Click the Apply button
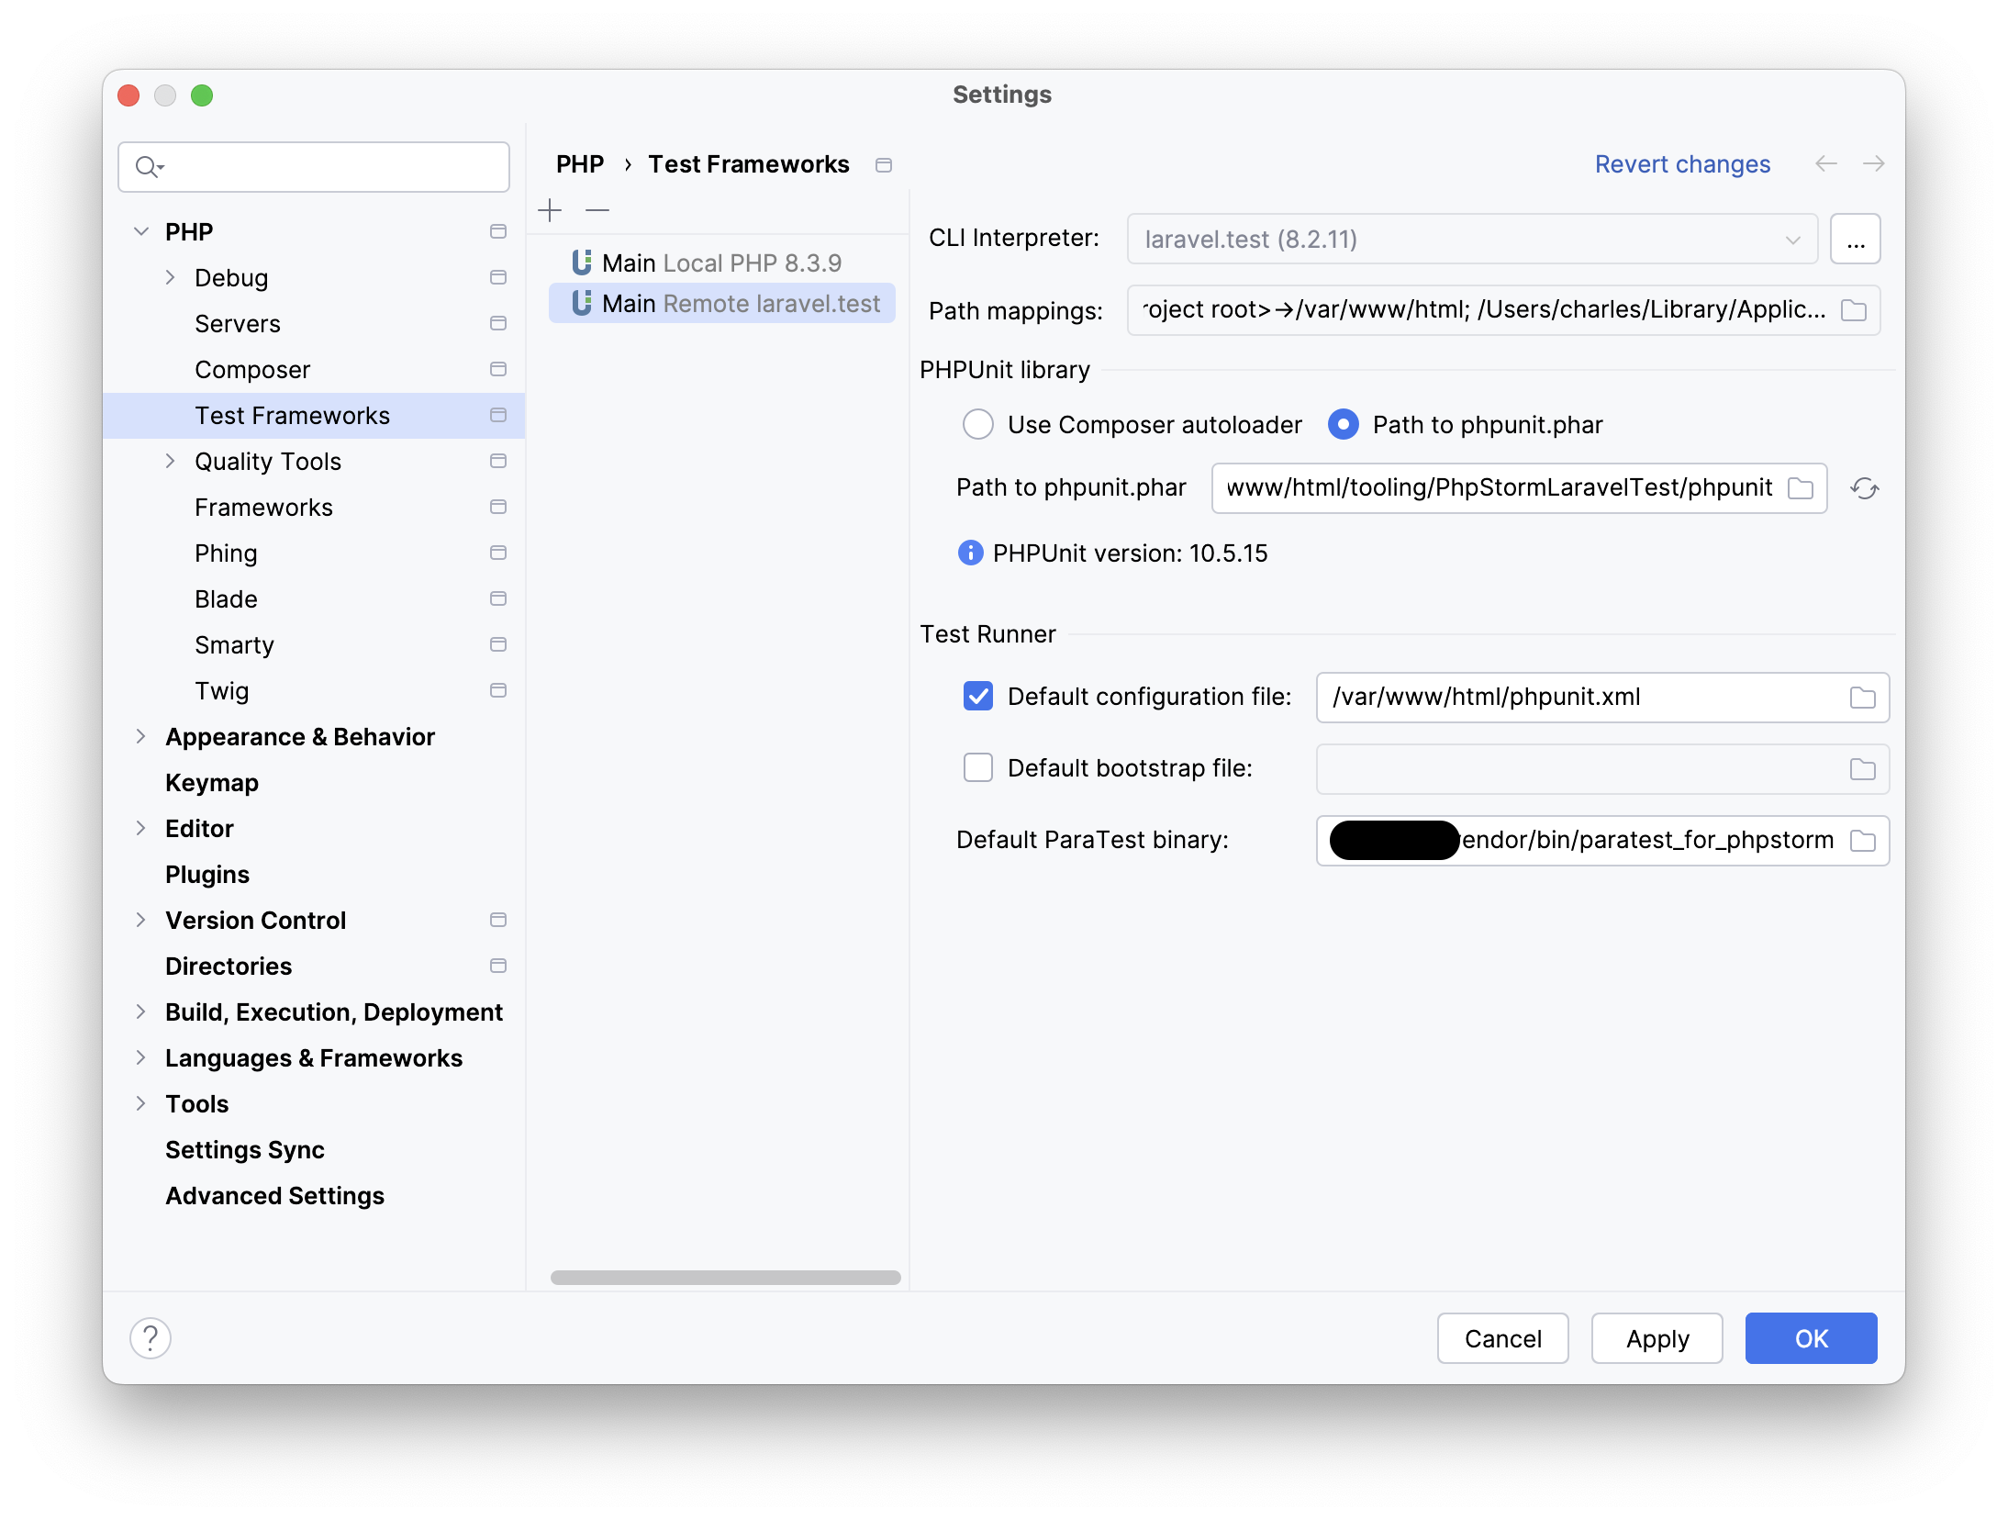 (1657, 1338)
